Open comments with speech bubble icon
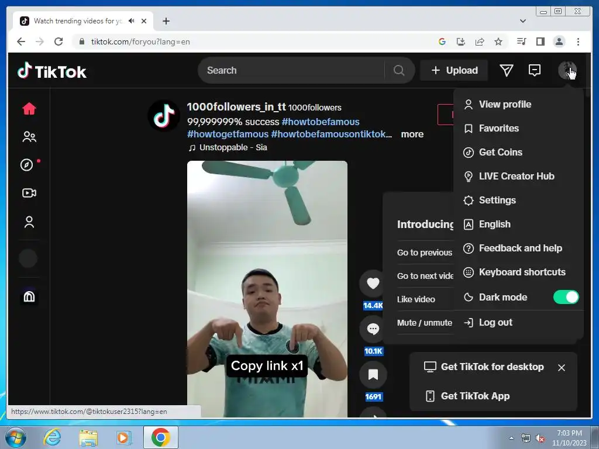Screen dimensions: 599x449 373,329
